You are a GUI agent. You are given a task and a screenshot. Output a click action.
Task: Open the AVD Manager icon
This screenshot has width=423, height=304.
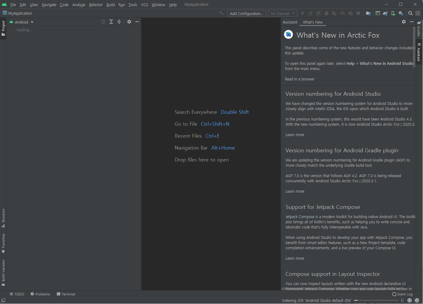point(393,13)
